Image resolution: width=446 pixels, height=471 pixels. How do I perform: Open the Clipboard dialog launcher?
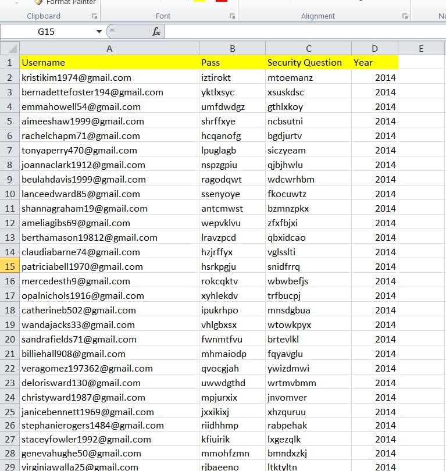coord(95,16)
